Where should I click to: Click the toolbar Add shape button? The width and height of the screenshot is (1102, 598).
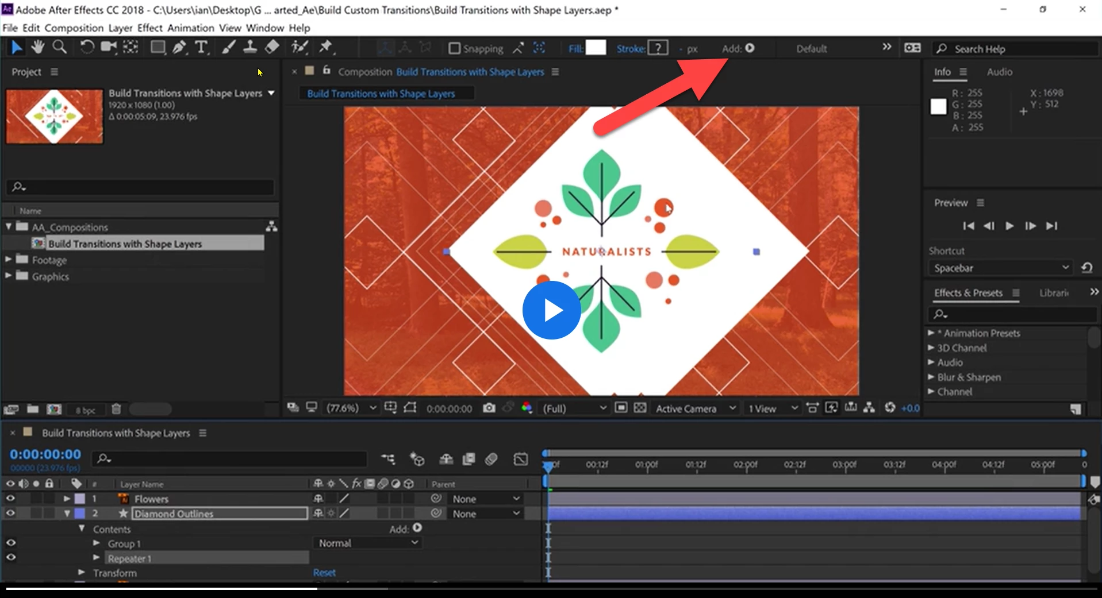[750, 48]
